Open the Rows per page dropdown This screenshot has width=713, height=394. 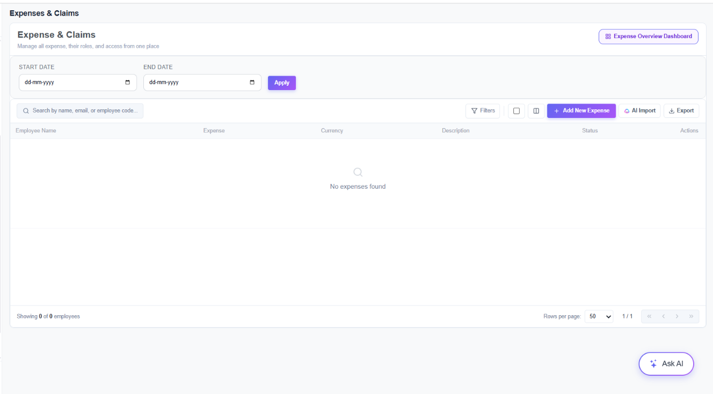(599, 316)
